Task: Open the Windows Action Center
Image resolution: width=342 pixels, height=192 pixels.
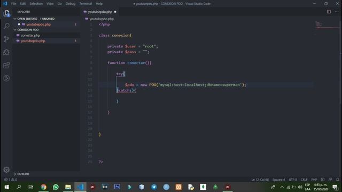Action: (335, 187)
